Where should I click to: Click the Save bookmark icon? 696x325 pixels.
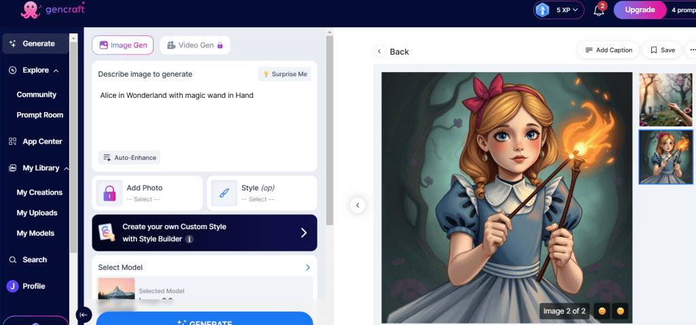(x=654, y=50)
